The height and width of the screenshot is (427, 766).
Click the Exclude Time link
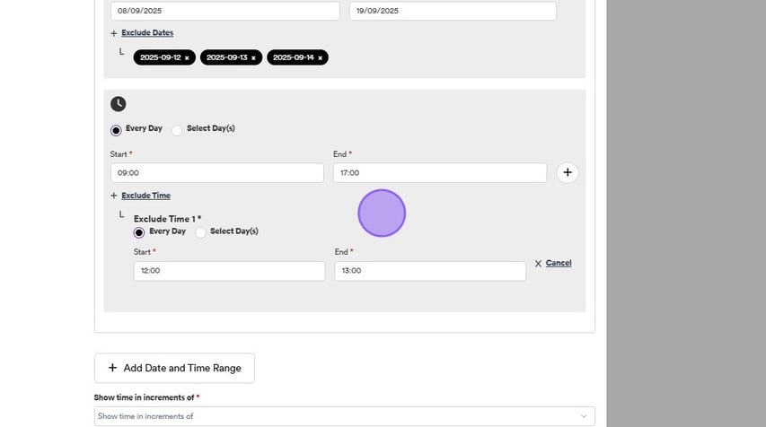point(145,196)
